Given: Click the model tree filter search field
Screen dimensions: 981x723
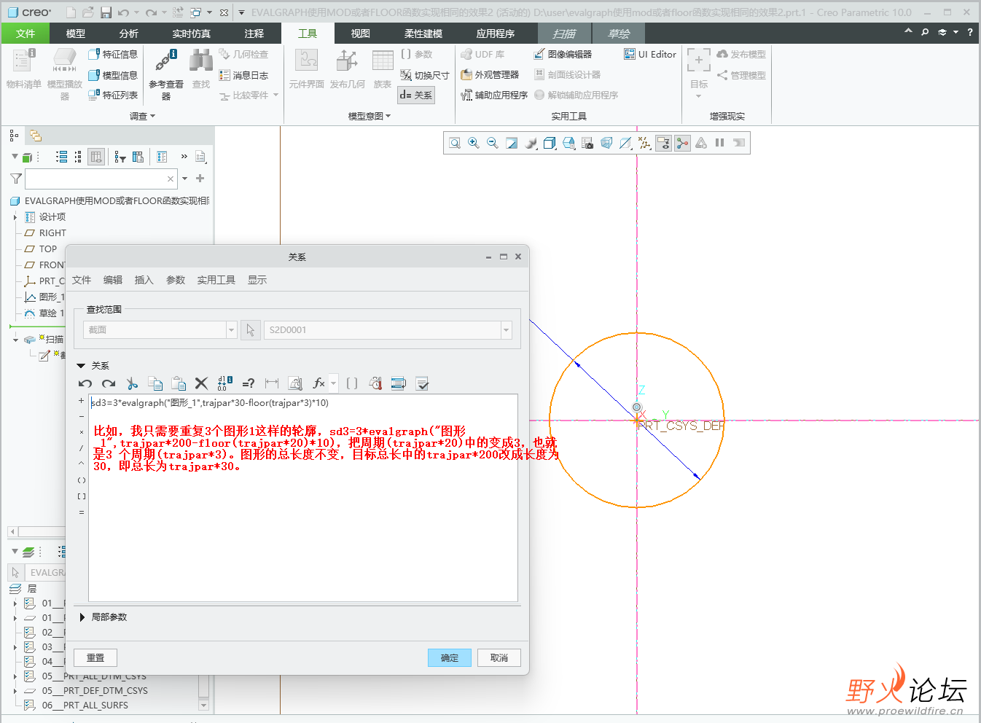Looking at the screenshot, I should click(x=101, y=179).
